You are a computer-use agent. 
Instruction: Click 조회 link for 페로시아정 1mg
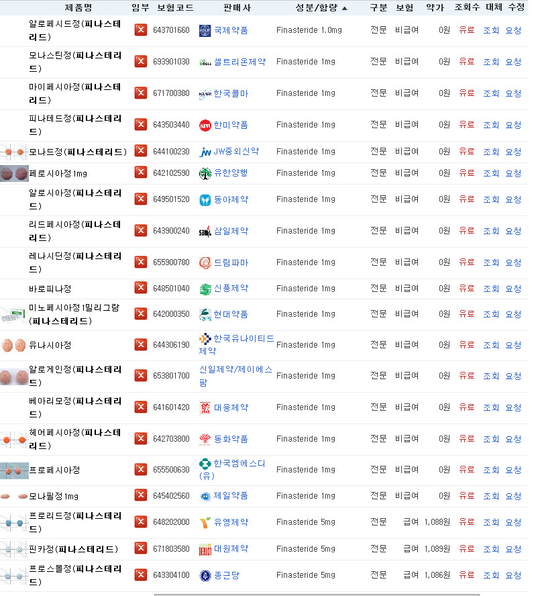(491, 173)
